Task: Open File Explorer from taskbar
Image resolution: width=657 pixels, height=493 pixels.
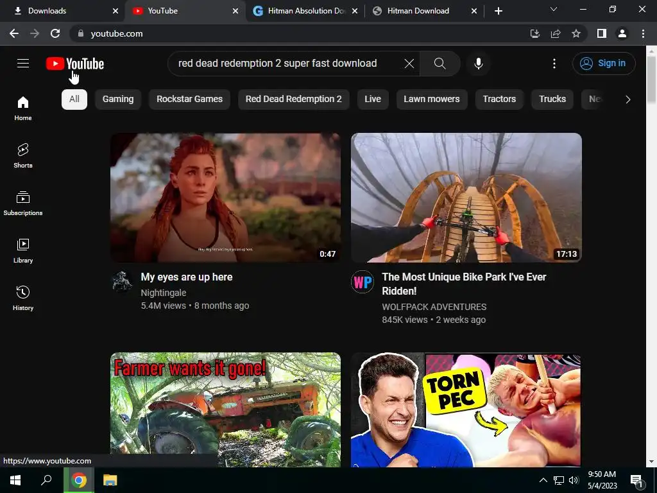Action: click(110, 480)
